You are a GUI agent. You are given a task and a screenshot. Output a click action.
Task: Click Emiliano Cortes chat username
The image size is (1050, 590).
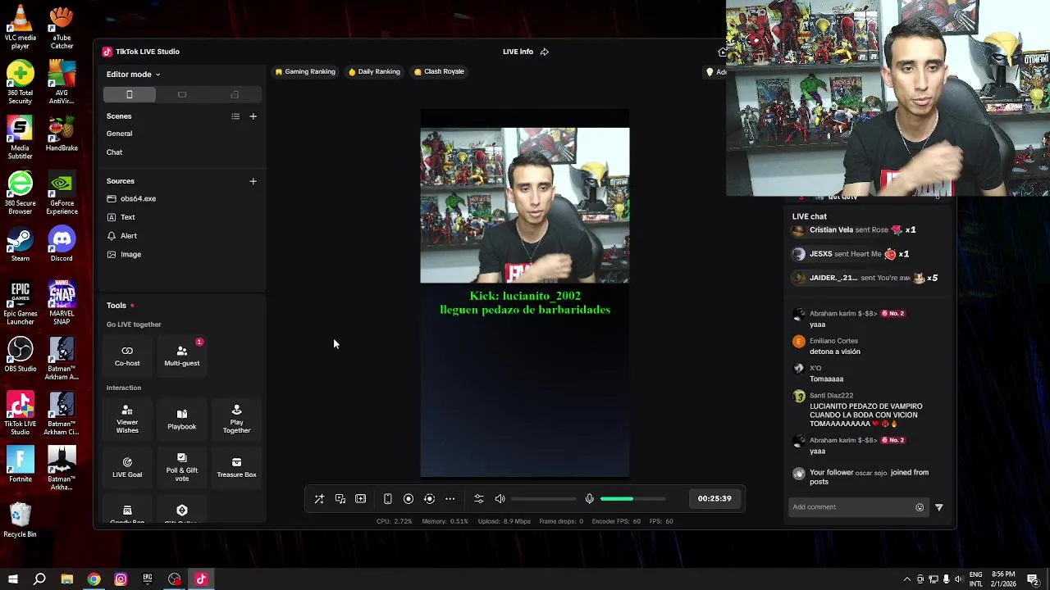833,341
